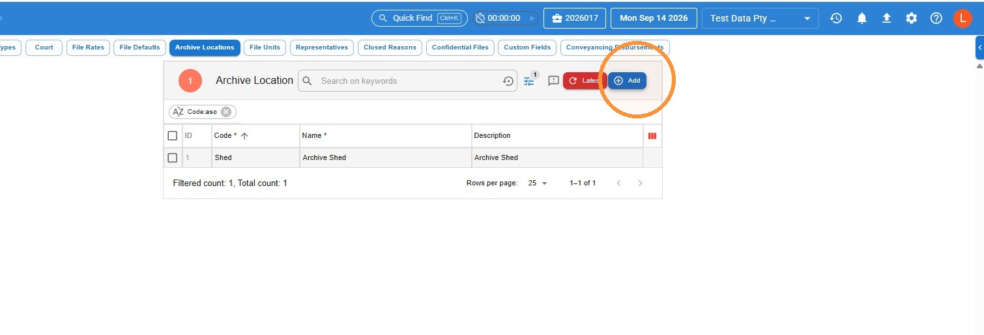Open the history clock icon in header
This screenshot has width=984, height=335.
[836, 18]
